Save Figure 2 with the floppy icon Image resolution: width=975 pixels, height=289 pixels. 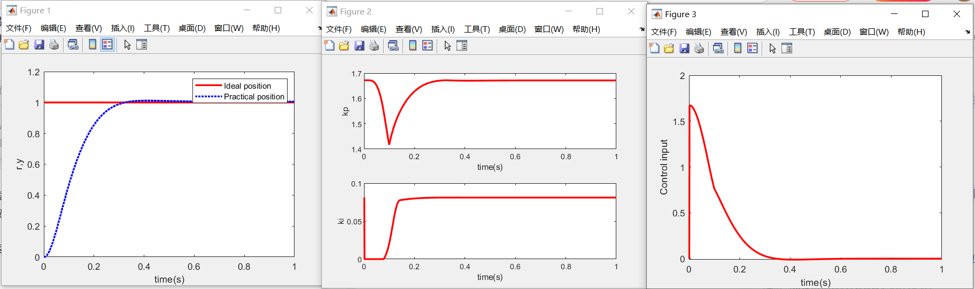pyautogui.click(x=359, y=46)
